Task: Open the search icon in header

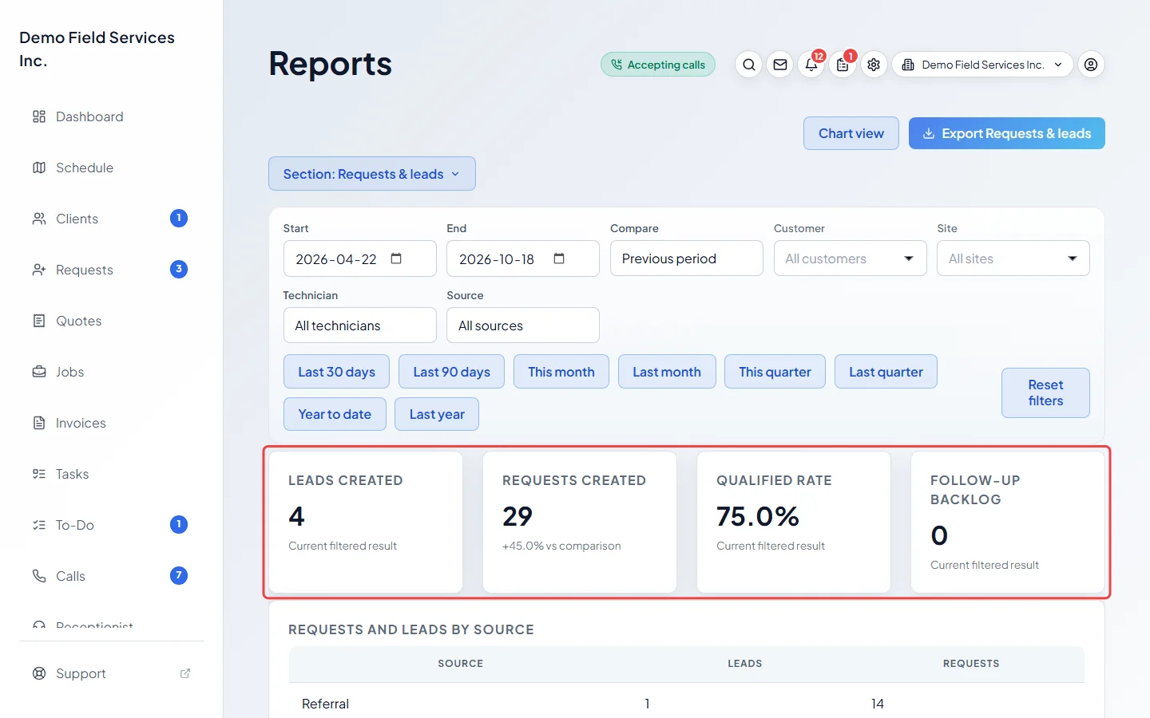Action: pyautogui.click(x=748, y=65)
